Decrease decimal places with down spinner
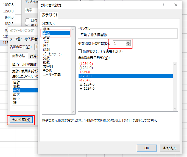Viewport: 187px width, 157px height. (x=128, y=45)
